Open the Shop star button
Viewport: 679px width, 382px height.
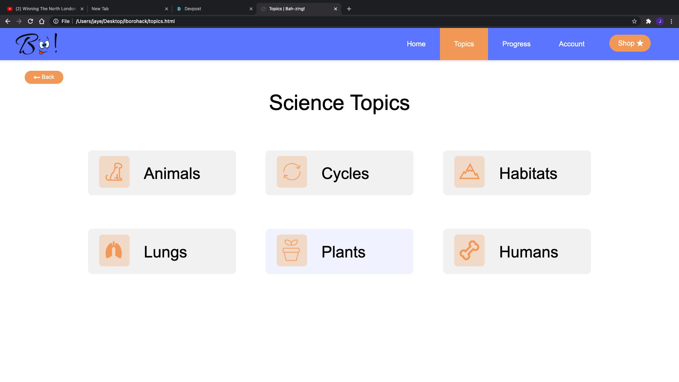point(630,43)
